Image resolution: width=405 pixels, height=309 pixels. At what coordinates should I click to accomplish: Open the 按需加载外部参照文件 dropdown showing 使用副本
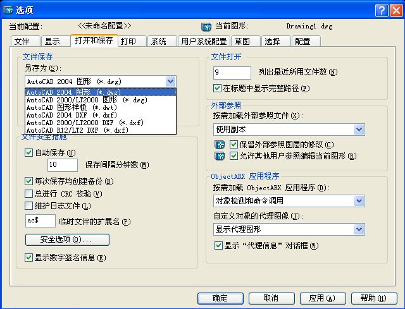[359, 130]
